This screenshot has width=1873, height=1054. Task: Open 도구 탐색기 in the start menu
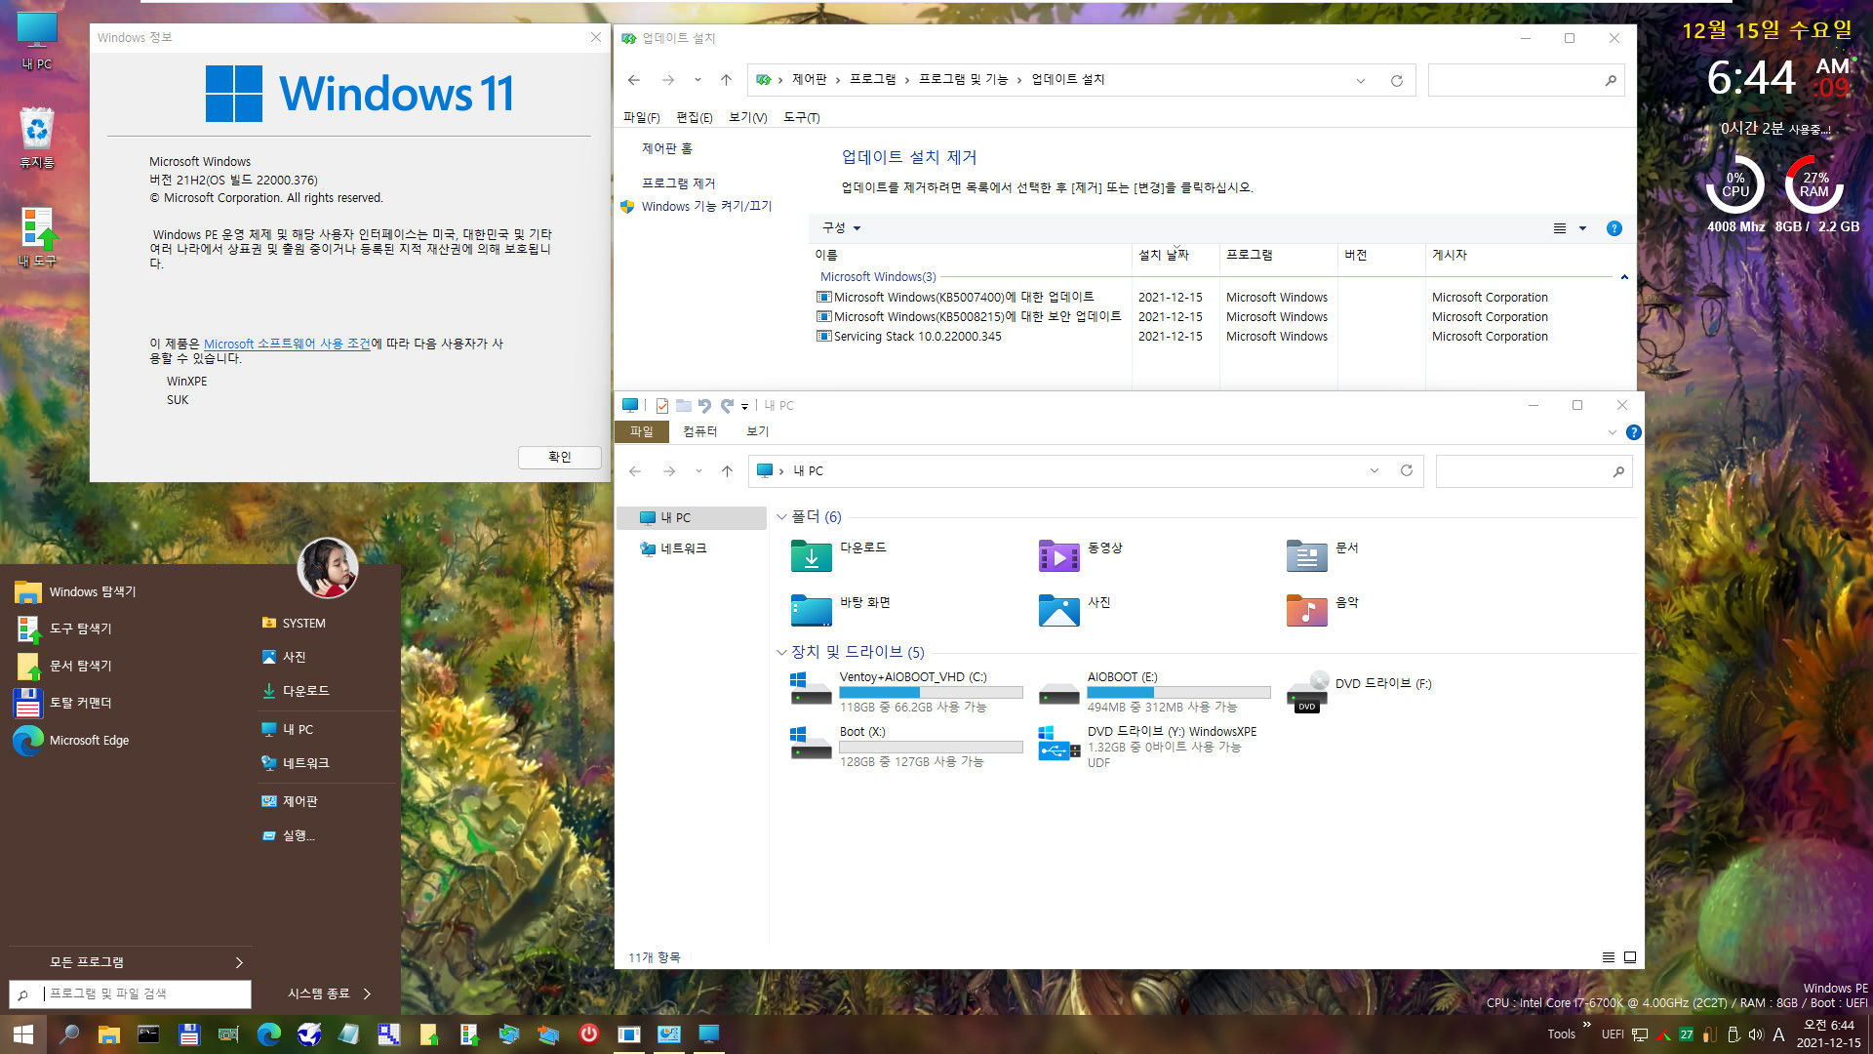point(64,628)
